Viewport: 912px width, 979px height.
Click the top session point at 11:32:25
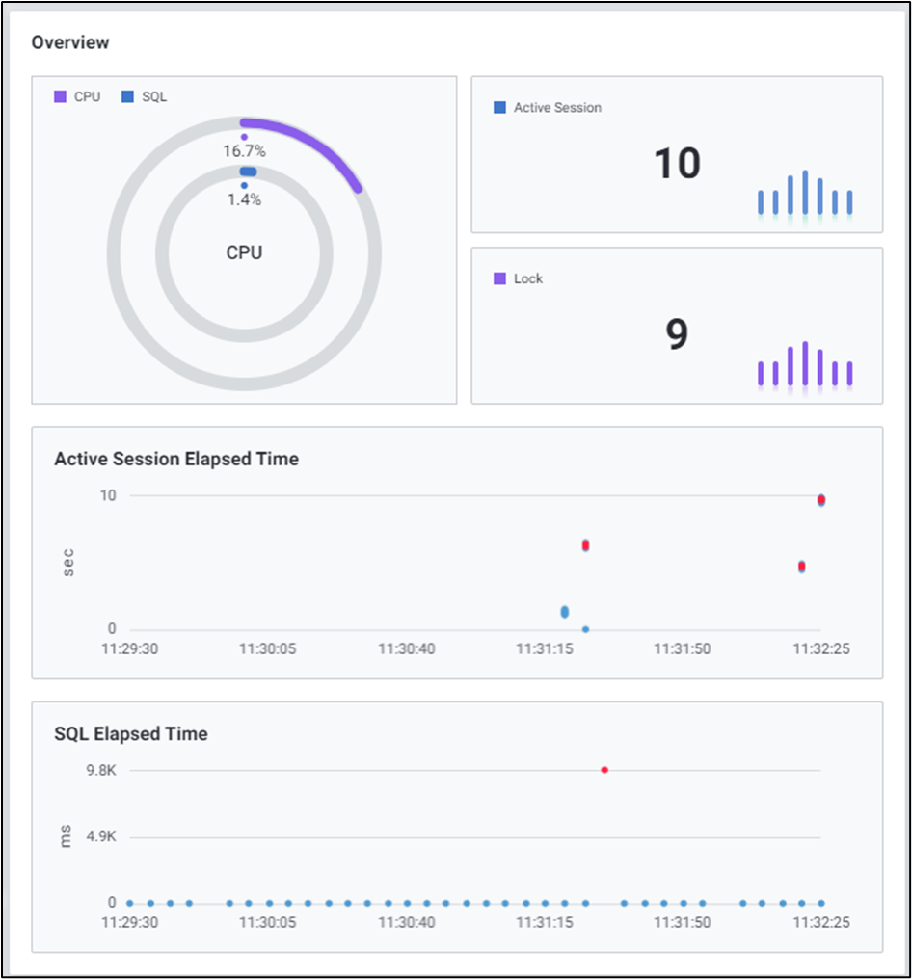pos(821,499)
